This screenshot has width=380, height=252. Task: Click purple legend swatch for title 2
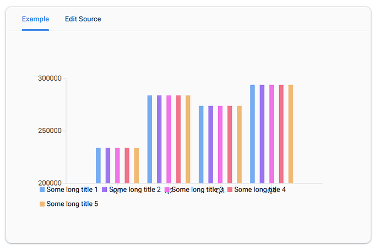(105, 190)
